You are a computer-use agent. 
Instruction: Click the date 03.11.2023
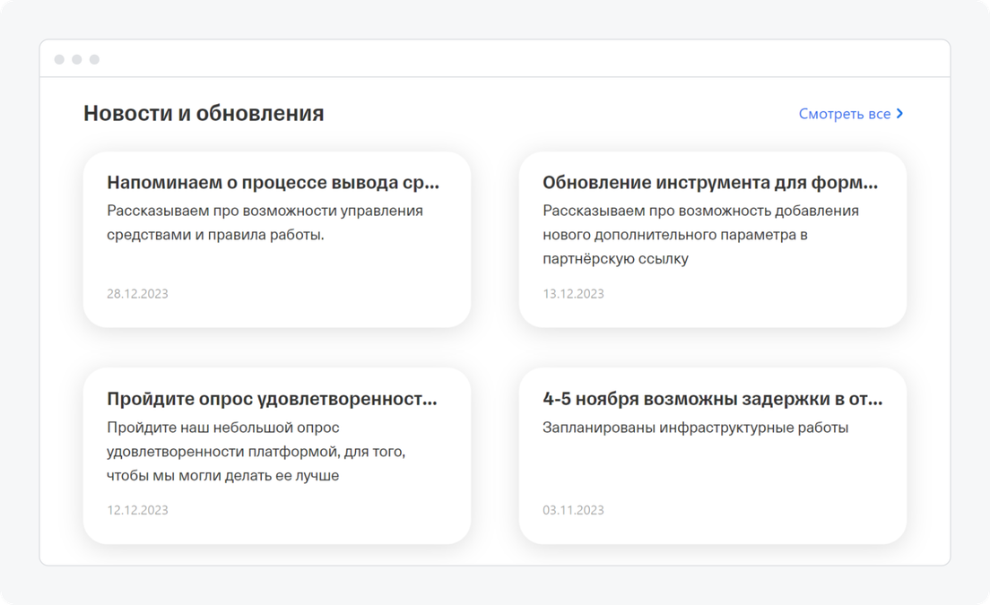(x=573, y=510)
